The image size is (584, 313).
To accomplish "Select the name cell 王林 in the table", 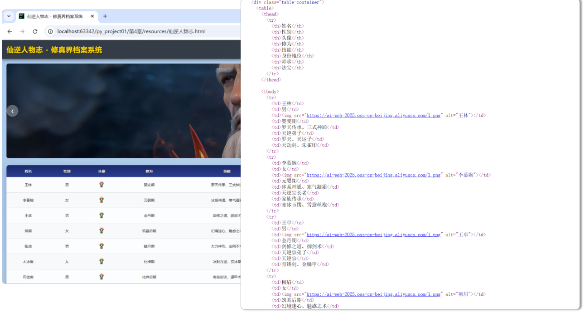I will click(x=28, y=185).
